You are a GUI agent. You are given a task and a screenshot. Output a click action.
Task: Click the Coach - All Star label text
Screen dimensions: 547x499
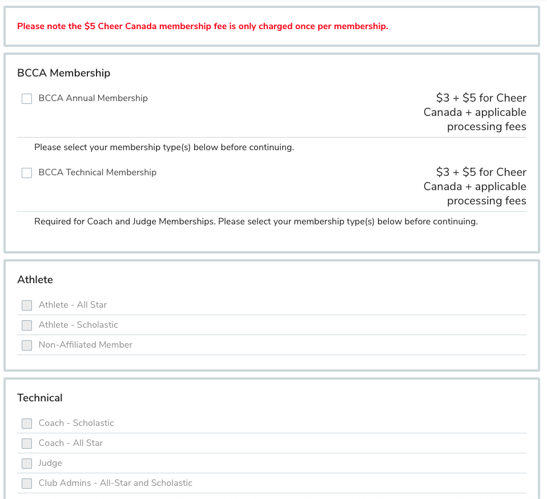tap(70, 443)
